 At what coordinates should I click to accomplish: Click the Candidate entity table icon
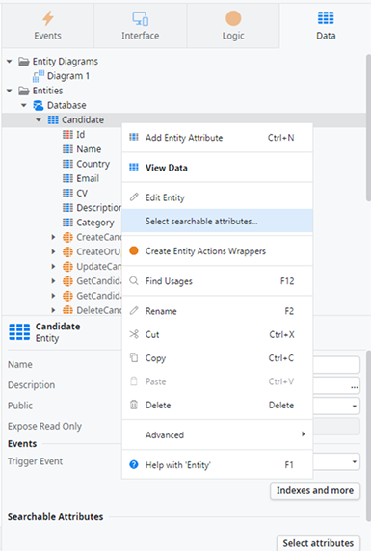click(53, 119)
